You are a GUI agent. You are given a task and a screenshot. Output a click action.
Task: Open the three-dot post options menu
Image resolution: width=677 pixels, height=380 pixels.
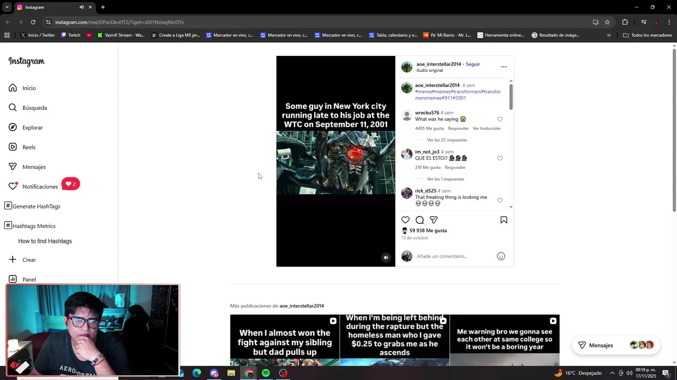(x=504, y=67)
